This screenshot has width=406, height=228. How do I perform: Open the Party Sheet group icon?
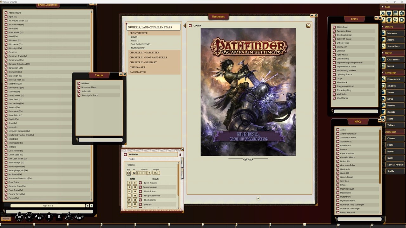pyautogui.click(x=389, y=13)
